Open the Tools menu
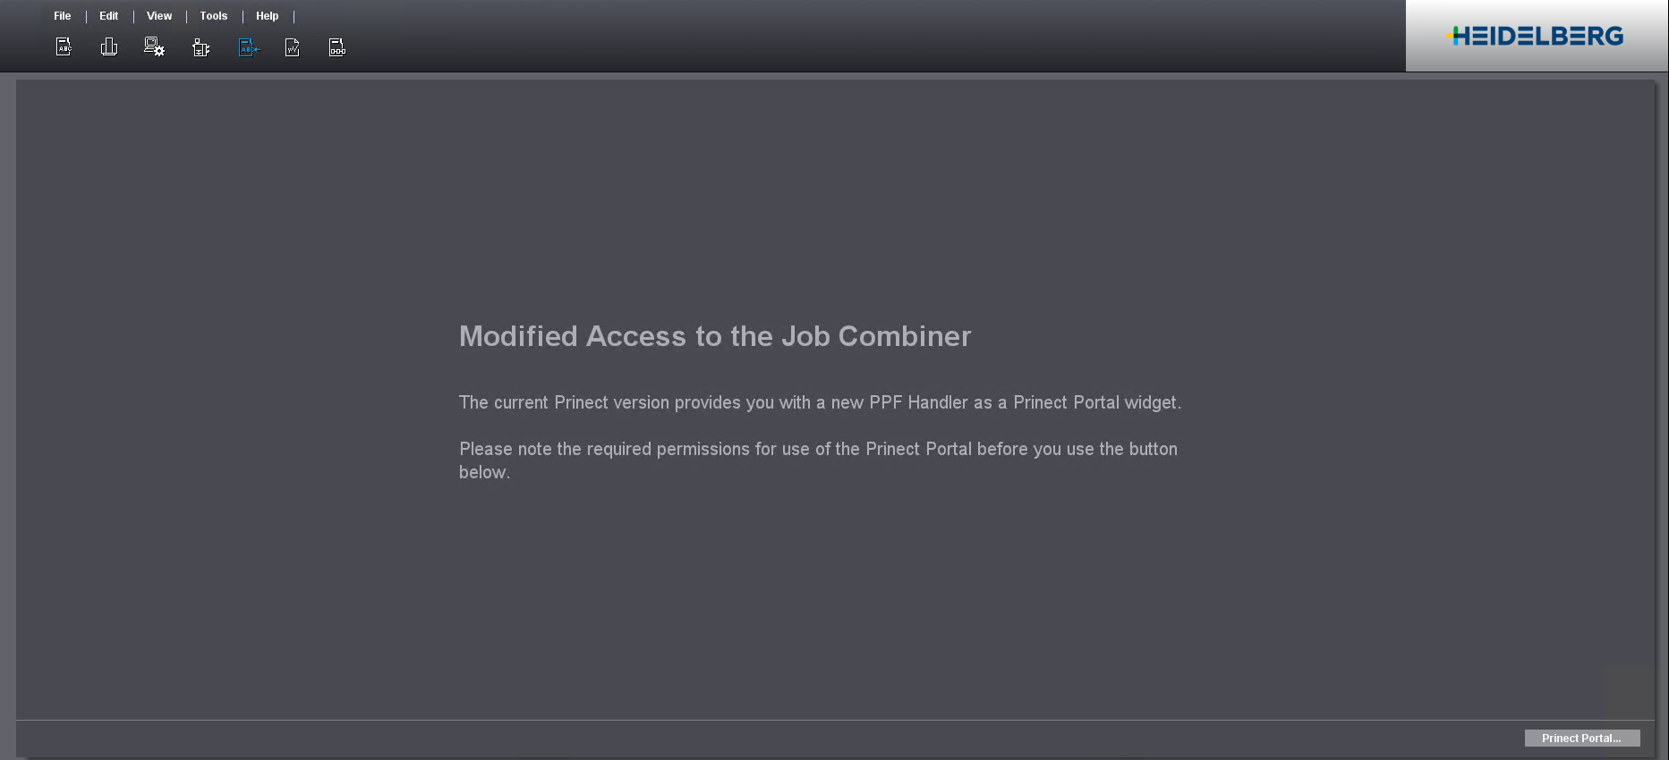 (x=214, y=16)
